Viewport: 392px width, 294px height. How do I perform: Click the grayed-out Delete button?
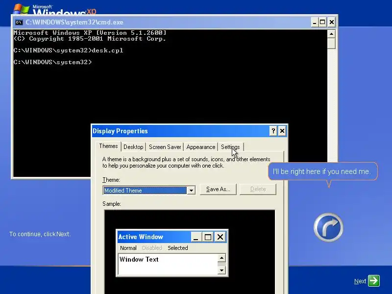pos(258,189)
